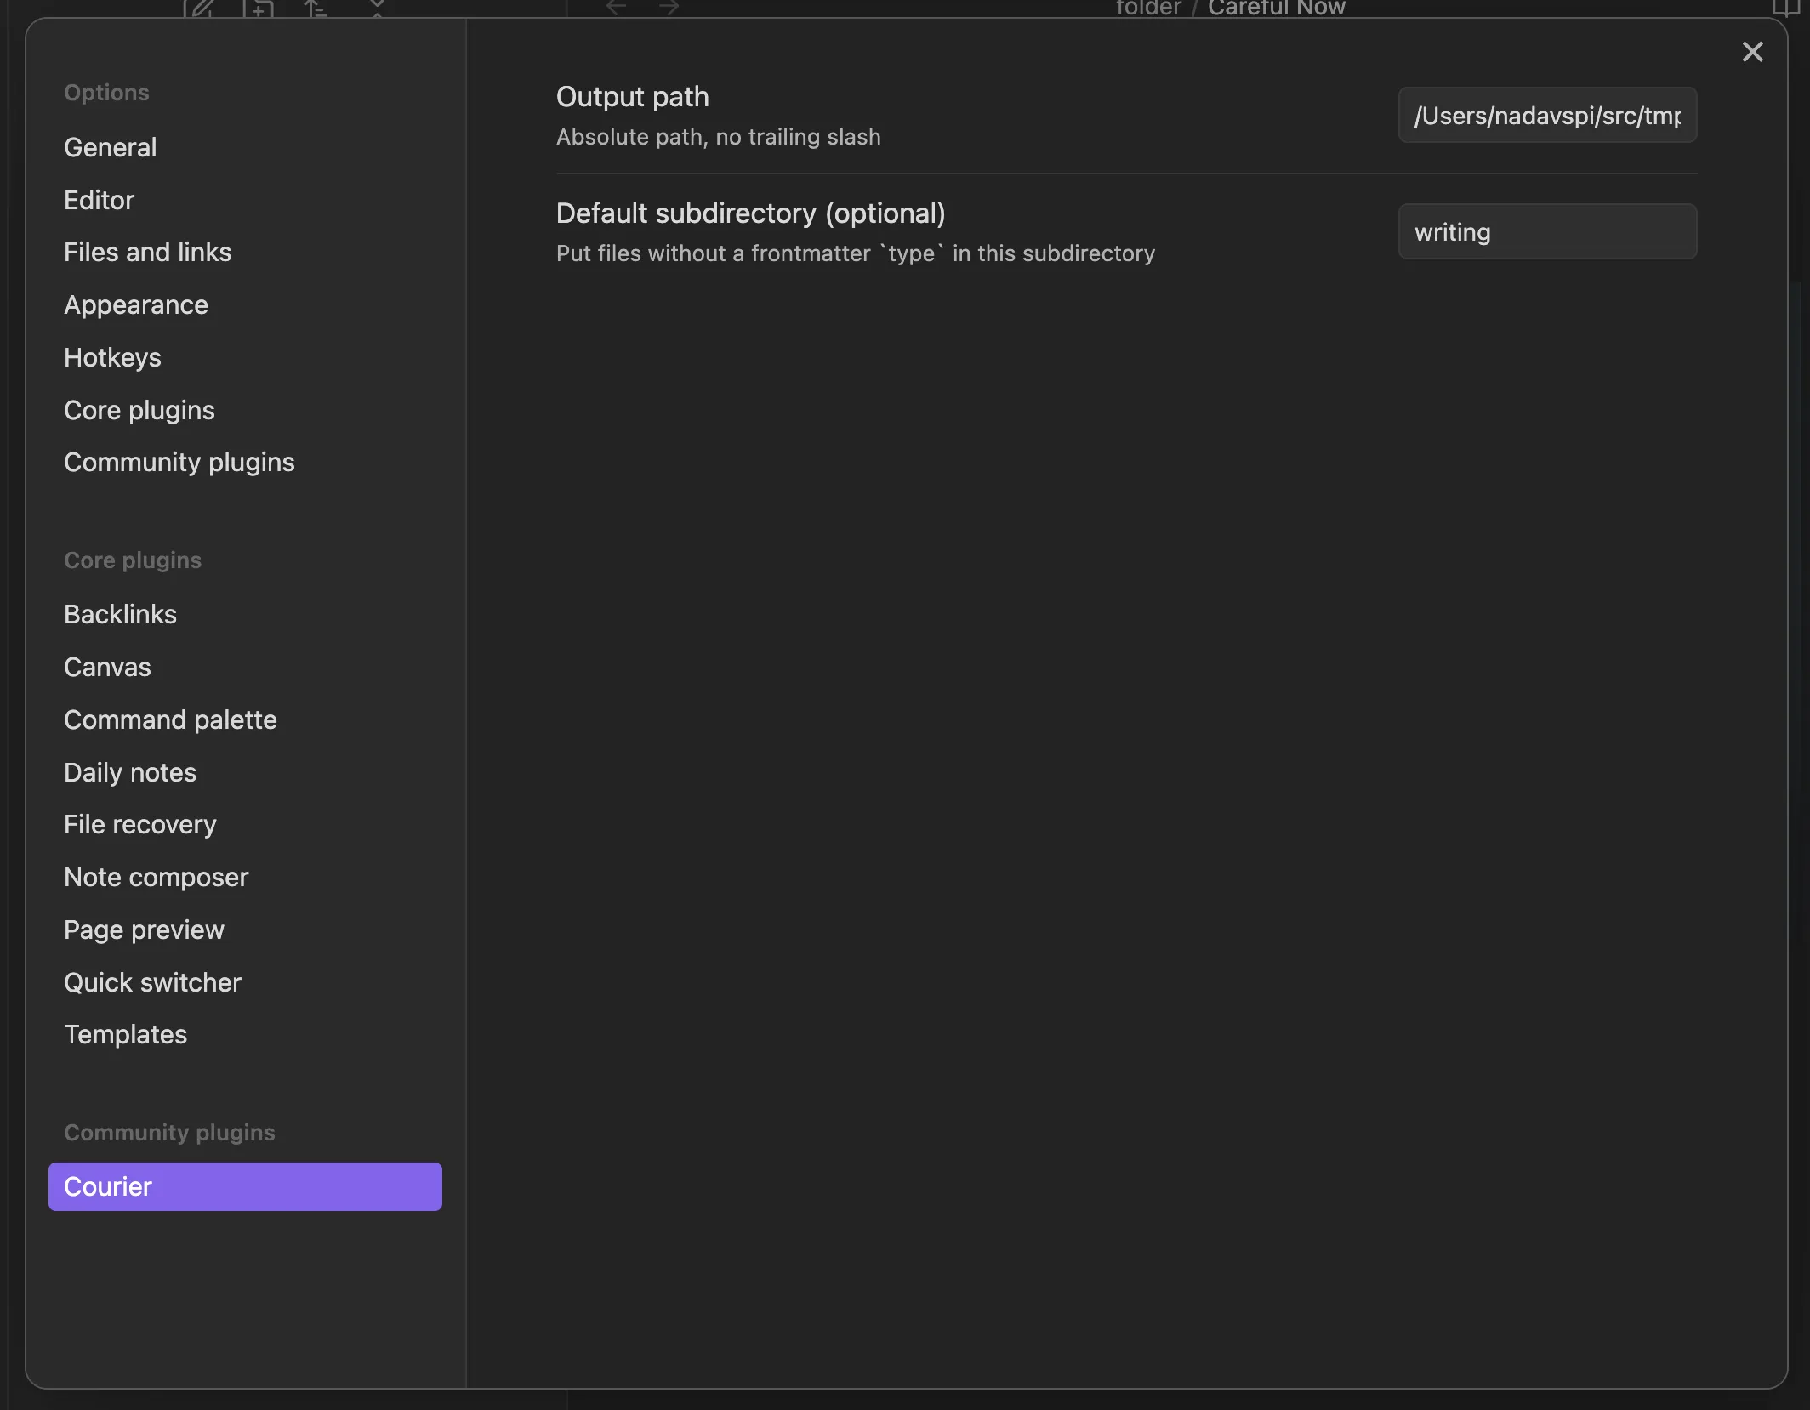Click the Default subdirectory input field

pos(1547,231)
